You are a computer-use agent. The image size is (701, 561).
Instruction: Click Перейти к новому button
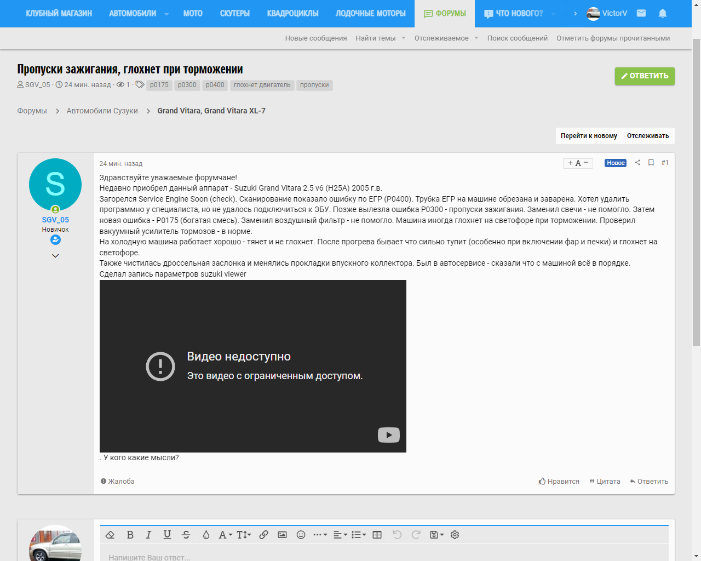click(589, 136)
